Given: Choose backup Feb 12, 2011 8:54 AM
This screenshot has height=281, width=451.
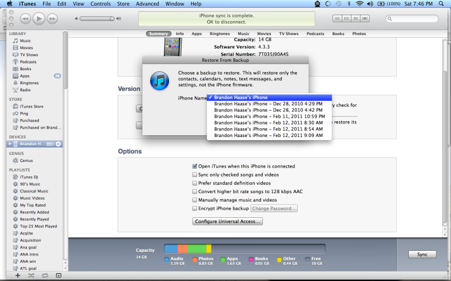Looking at the screenshot, I should (269, 129).
